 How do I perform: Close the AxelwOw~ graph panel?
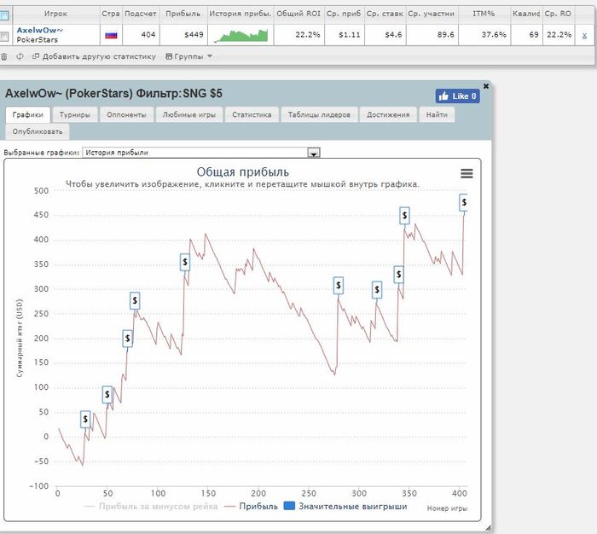tap(486, 86)
